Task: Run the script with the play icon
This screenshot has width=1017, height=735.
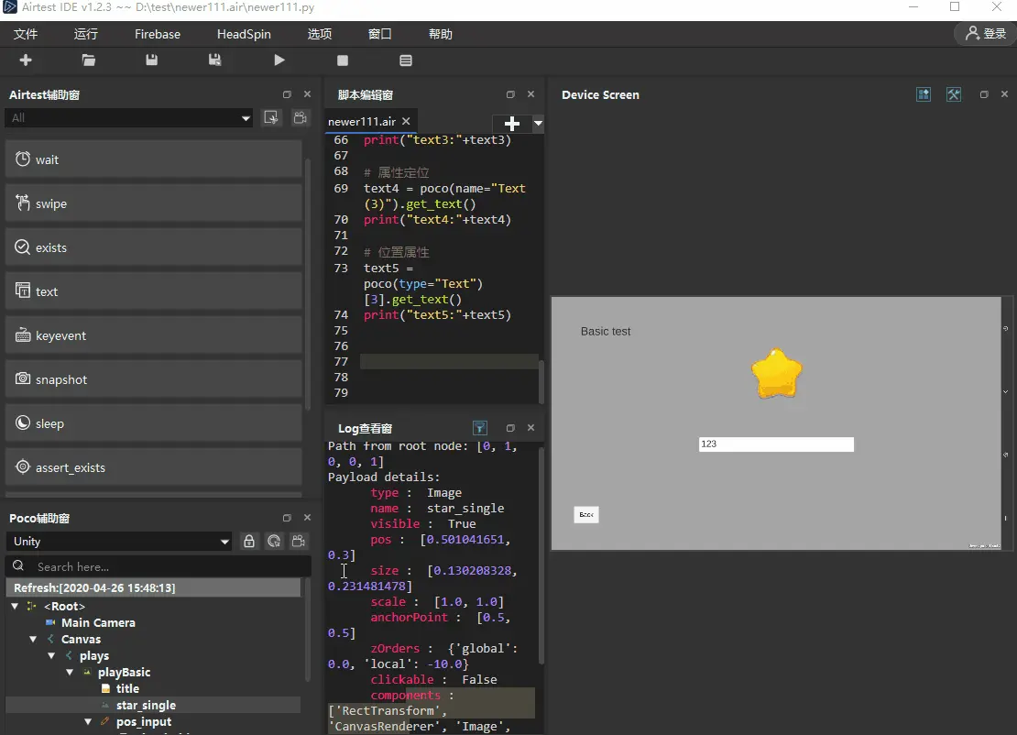Action: [x=279, y=60]
